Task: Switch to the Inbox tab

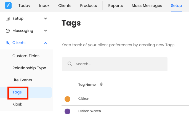Action: coord(45,5)
